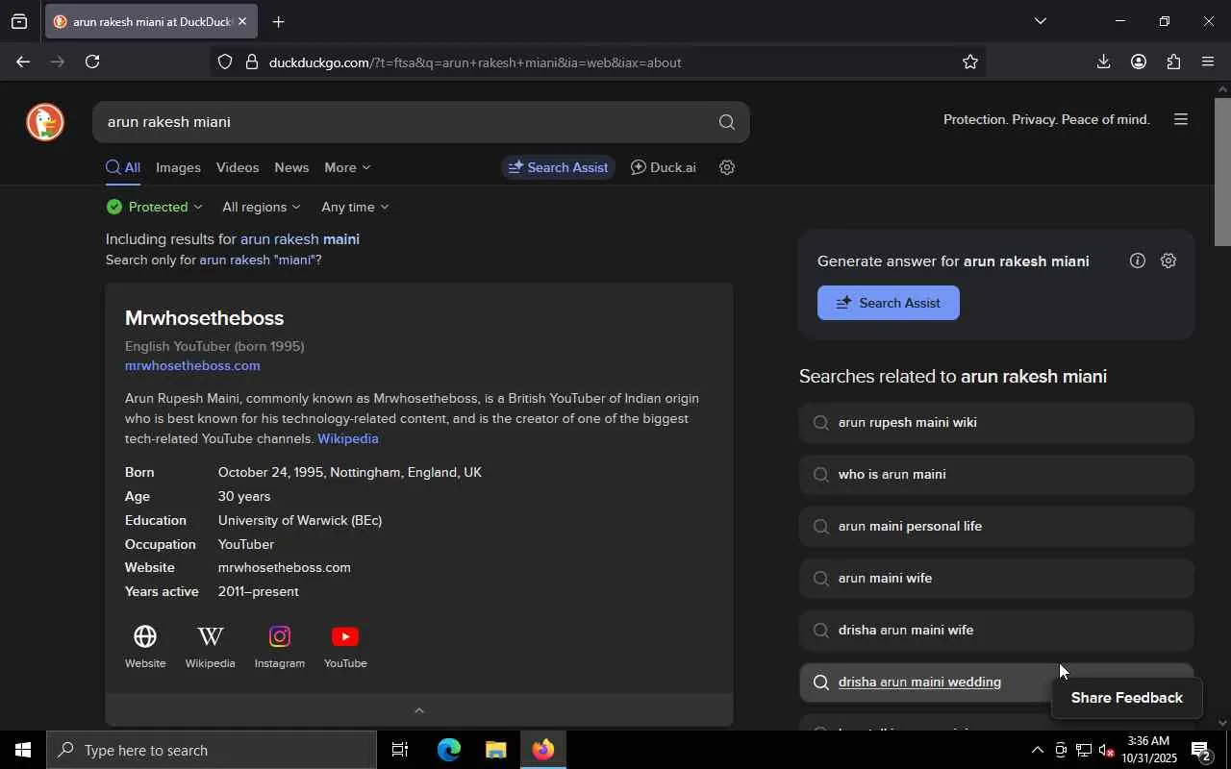The image size is (1231, 769).
Task: List all open tabs dropdown
Action: 1040,21
